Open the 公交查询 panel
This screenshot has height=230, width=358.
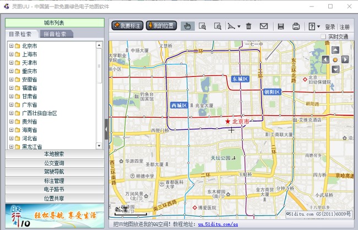pos(54,163)
